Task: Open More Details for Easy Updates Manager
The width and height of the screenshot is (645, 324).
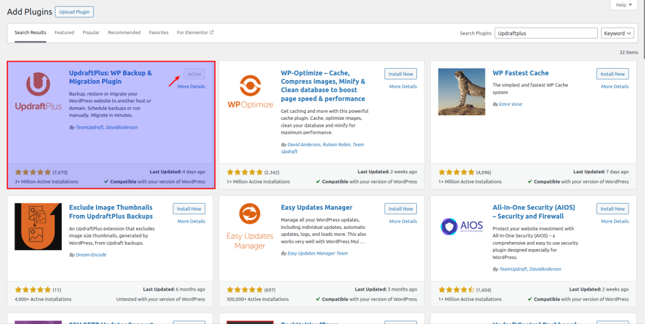Action: pos(403,221)
